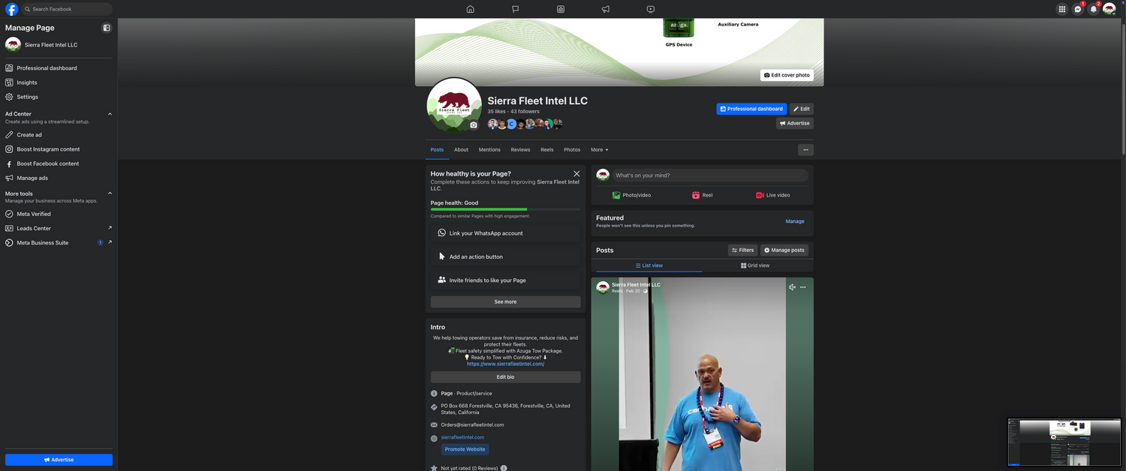The image size is (1126, 471).
Task: Expand the More tab dropdown
Action: [599, 149]
